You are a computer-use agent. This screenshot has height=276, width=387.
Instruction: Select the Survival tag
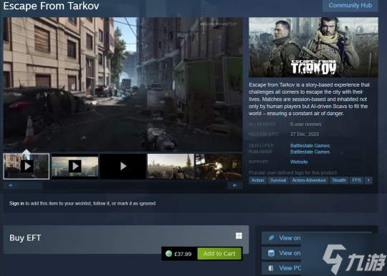pos(278,180)
